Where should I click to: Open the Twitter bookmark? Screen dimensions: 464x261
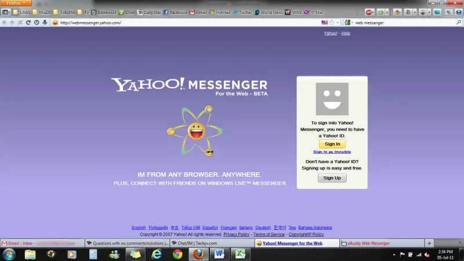[x=242, y=12]
